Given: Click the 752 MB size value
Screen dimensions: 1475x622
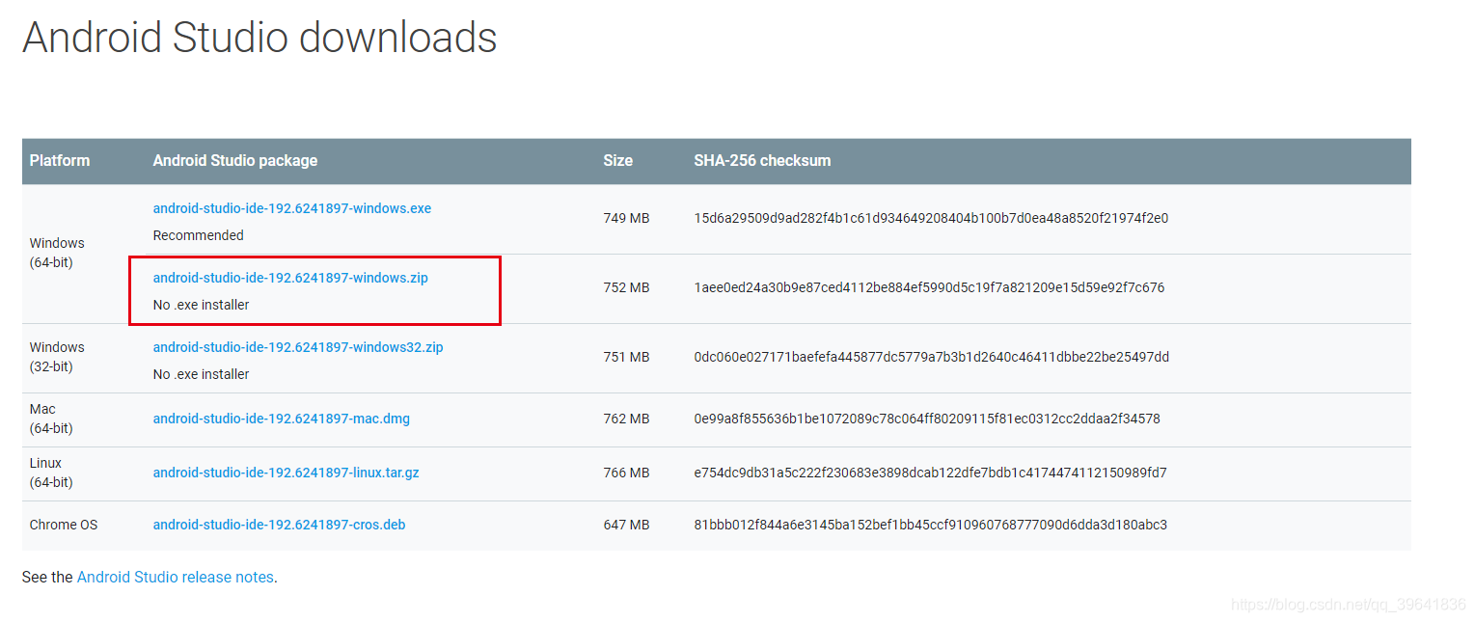Looking at the screenshot, I should tap(626, 287).
